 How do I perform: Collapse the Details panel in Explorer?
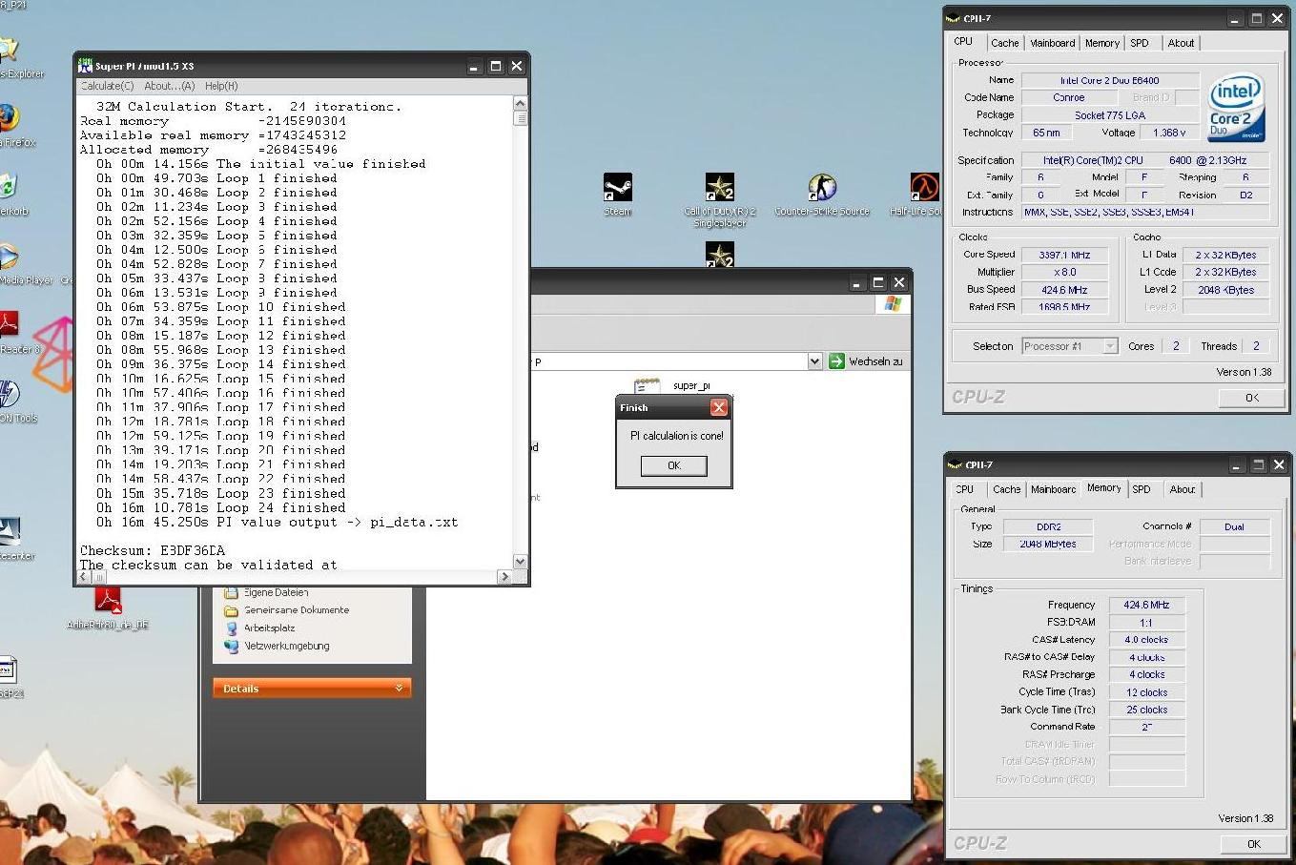tap(399, 688)
